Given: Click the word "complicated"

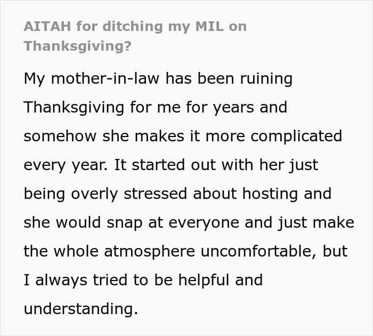Looking at the screenshot, I should [296, 136].
